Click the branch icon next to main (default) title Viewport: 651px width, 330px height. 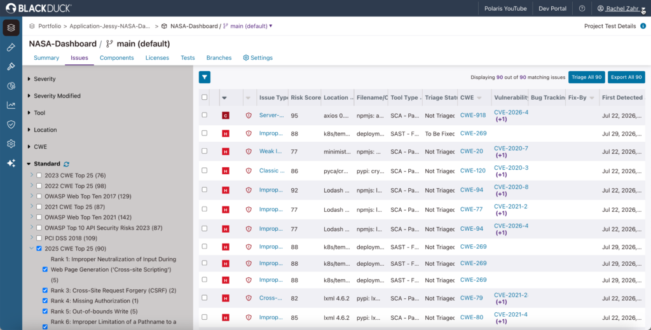tap(109, 44)
